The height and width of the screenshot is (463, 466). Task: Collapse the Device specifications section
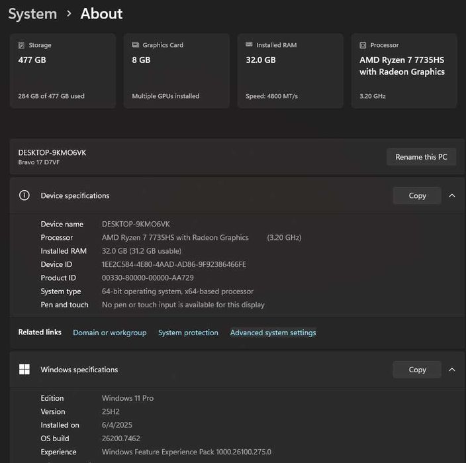pyautogui.click(x=452, y=195)
